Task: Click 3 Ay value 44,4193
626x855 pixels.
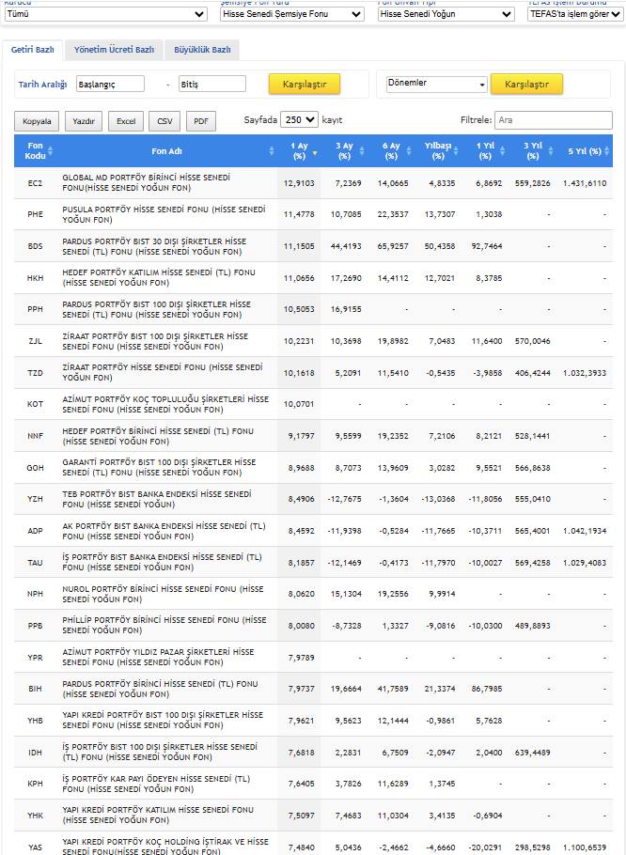Action: (x=346, y=246)
